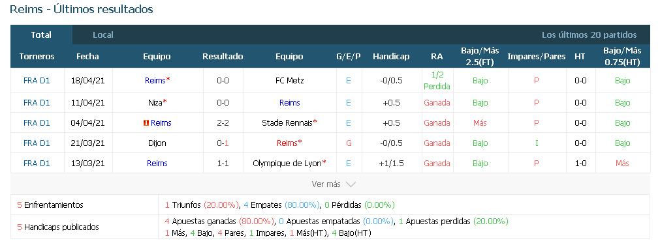
Task: Open the Niza team link
Action: (157, 102)
